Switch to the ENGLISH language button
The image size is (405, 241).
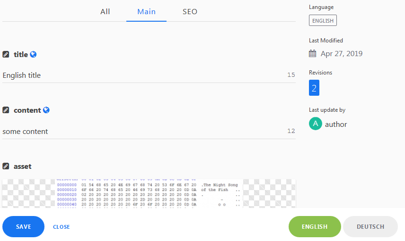coord(315,226)
